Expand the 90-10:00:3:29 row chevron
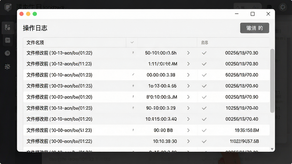The width and height of the screenshot is (292, 164). [x=188, y=108]
